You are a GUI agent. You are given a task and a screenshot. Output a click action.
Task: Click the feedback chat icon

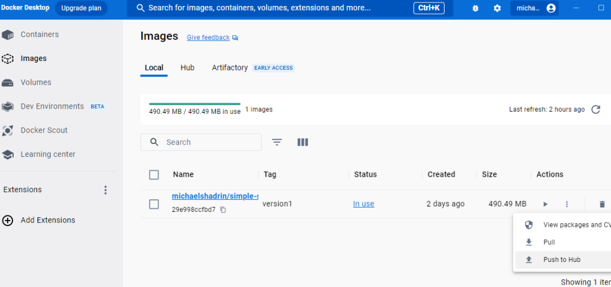click(235, 38)
